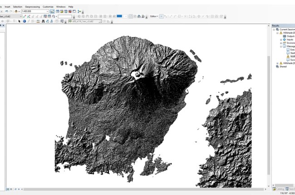Select the Messages tree item

point(291,46)
